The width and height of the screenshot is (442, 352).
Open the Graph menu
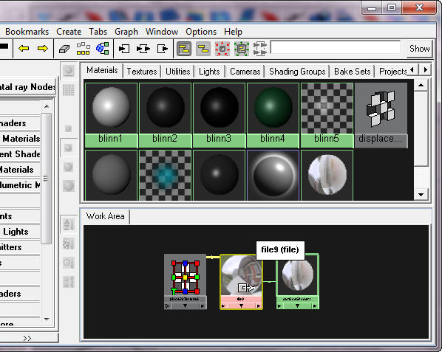[126, 32]
